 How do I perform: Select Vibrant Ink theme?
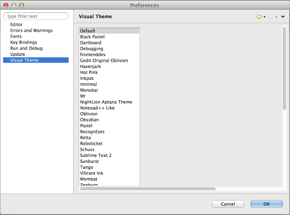tap(92, 173)
